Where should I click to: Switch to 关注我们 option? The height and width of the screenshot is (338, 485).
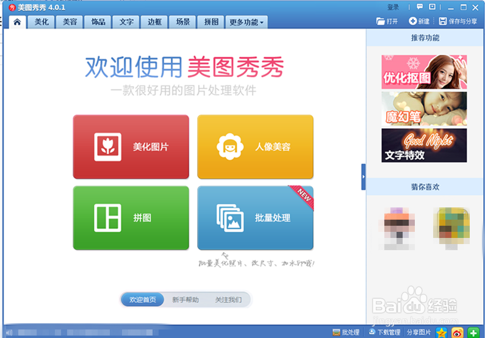[228, 300]
